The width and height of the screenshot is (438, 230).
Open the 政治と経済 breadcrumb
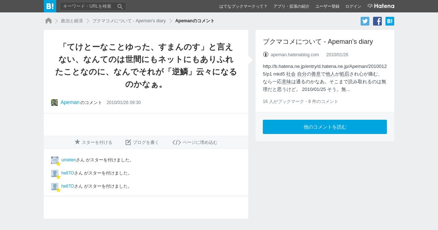point(72,21)
